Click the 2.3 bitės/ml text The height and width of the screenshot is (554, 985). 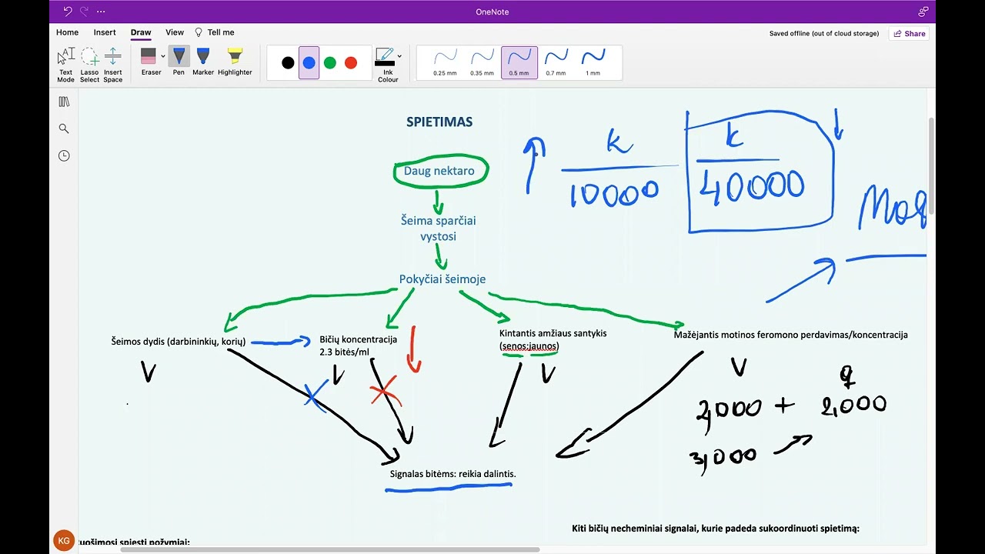[x=344, y=352]
